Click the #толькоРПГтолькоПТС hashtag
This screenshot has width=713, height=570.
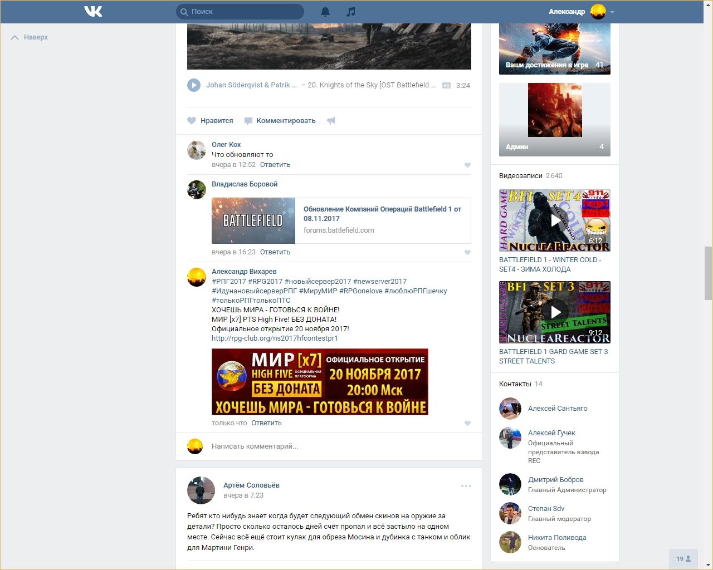pos(251,301)
